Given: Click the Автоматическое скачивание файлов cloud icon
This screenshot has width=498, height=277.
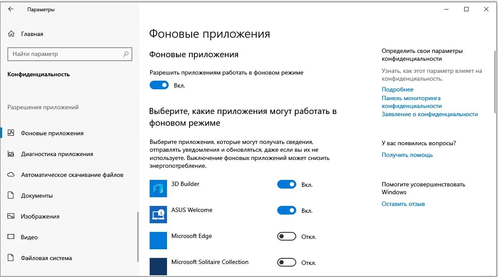Looking at the screenshot, I should tap(11, 175).
